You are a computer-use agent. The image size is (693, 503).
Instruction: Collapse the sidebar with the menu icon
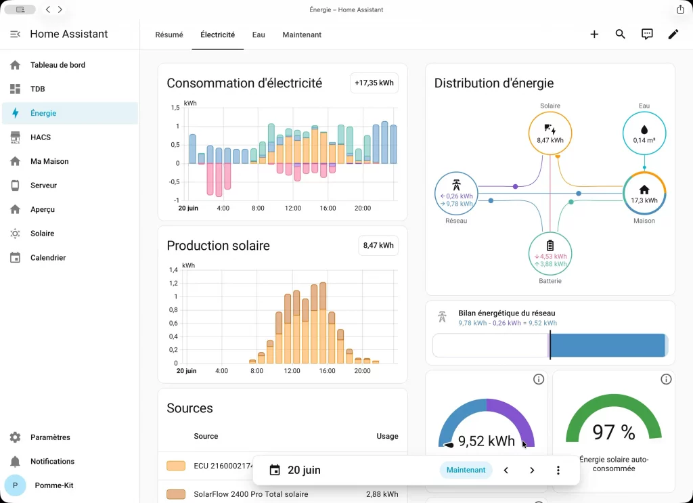[x=15, y=34]
